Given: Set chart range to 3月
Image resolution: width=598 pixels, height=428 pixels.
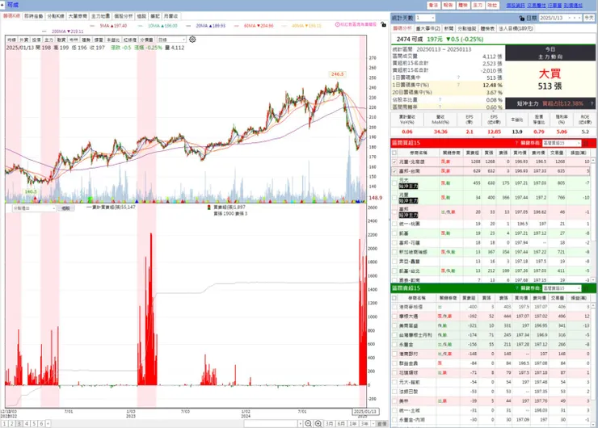Looking at the screenshot, I should coord(329,424).
